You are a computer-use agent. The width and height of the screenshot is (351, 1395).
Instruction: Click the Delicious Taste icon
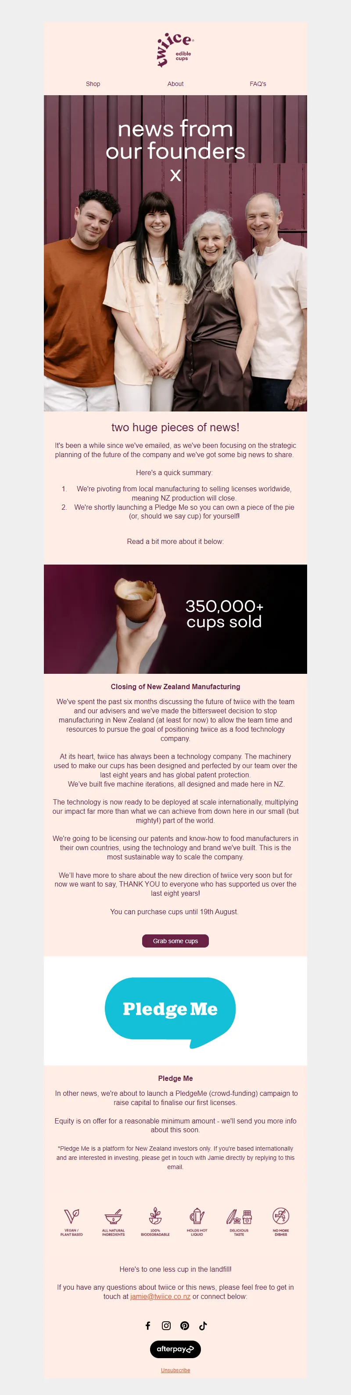coord(239,1220)
